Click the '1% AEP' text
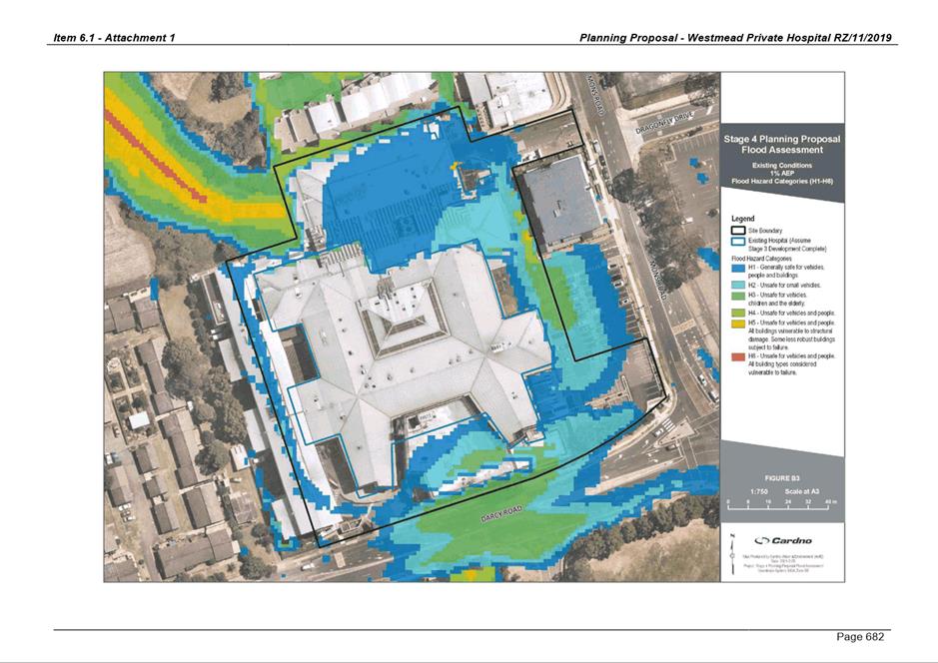Viewport: 938px width, 663px height. pyautogui.click(x=782, y=173)
